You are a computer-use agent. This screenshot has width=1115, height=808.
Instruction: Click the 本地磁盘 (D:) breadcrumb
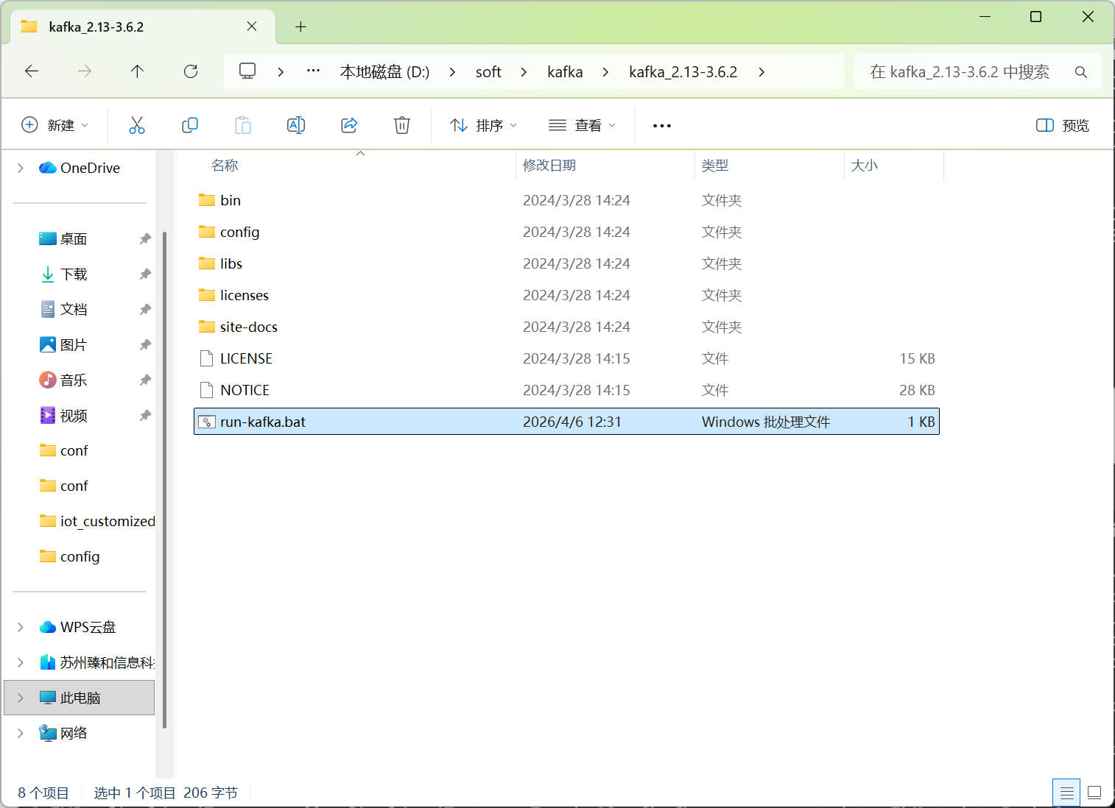(x=384, y=72)
